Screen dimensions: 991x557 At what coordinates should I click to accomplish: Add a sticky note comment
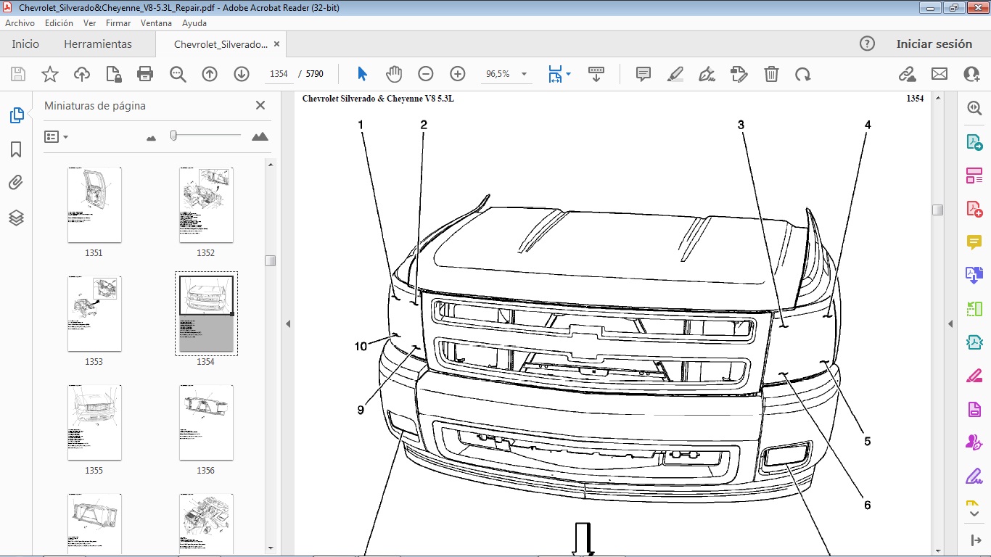pos(643,74)
